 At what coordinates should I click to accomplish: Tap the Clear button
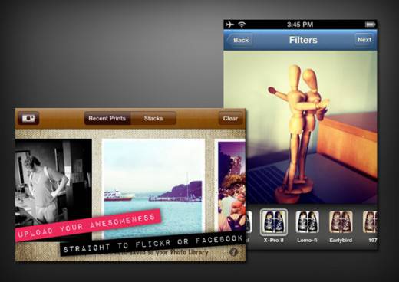point(230,118)
